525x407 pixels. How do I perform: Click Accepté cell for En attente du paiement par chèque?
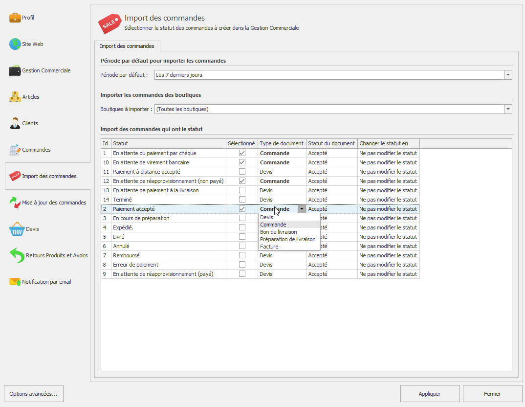pos(332,153)
